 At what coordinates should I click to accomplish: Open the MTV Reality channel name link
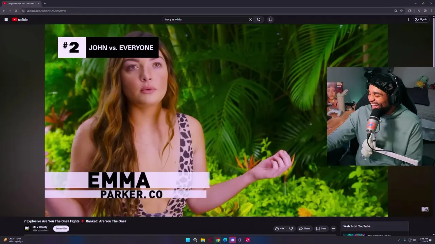40,227
